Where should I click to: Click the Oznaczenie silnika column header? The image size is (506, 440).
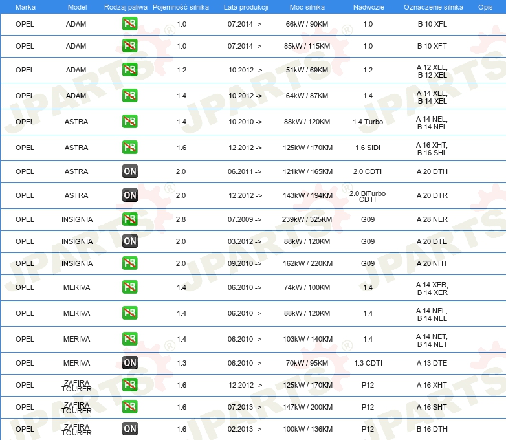(x=432, y=7)
